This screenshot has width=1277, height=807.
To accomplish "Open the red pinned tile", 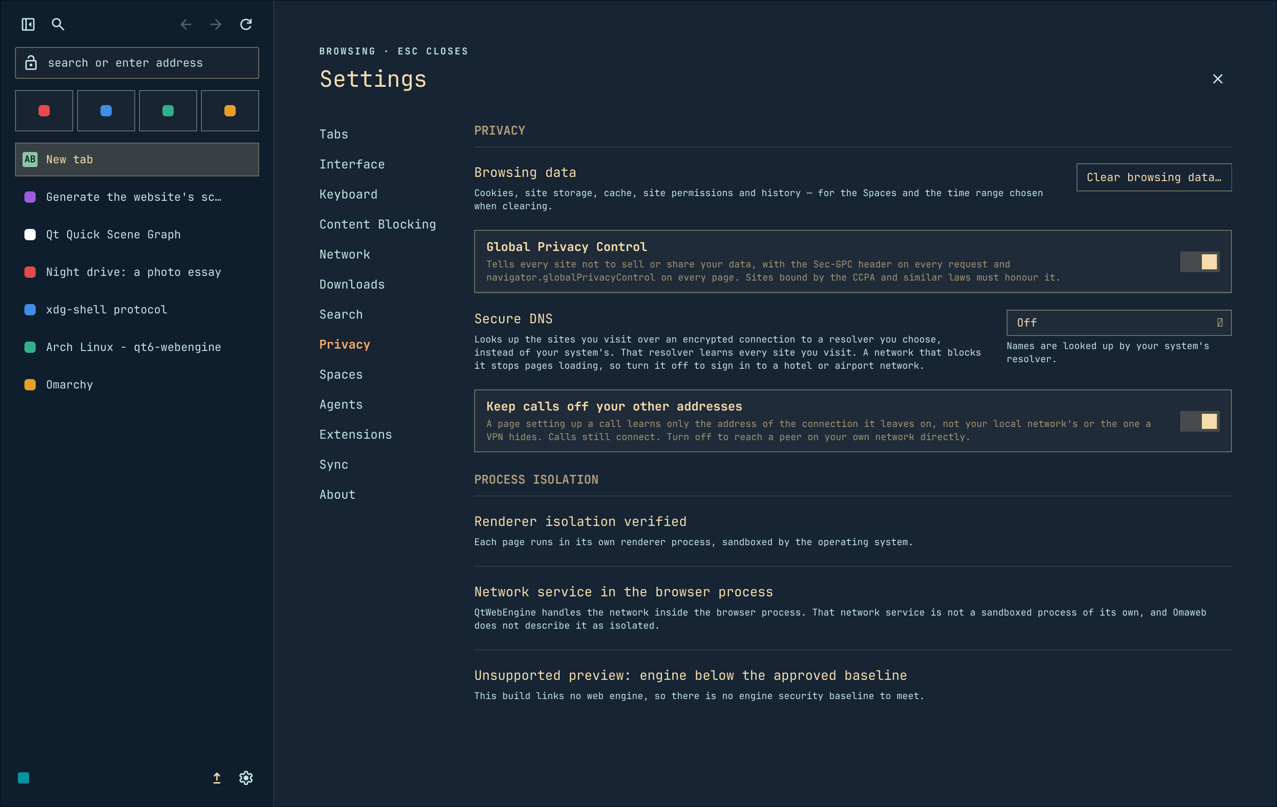I will 44,111.
